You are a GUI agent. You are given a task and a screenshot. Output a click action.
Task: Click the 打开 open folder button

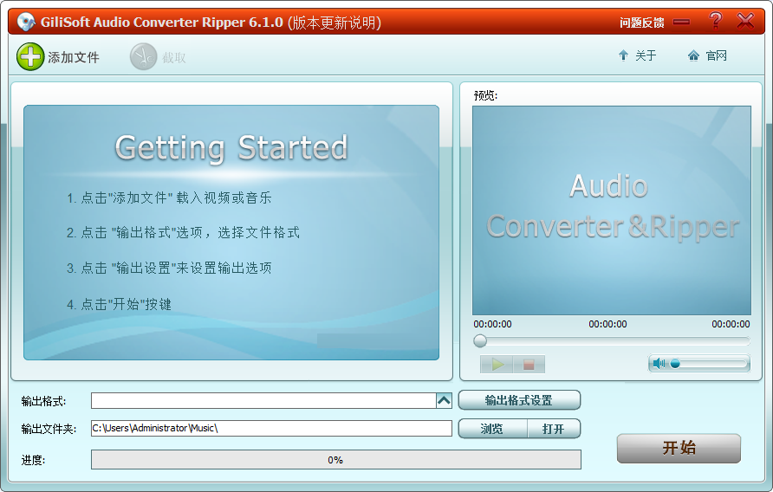[554, 429]
